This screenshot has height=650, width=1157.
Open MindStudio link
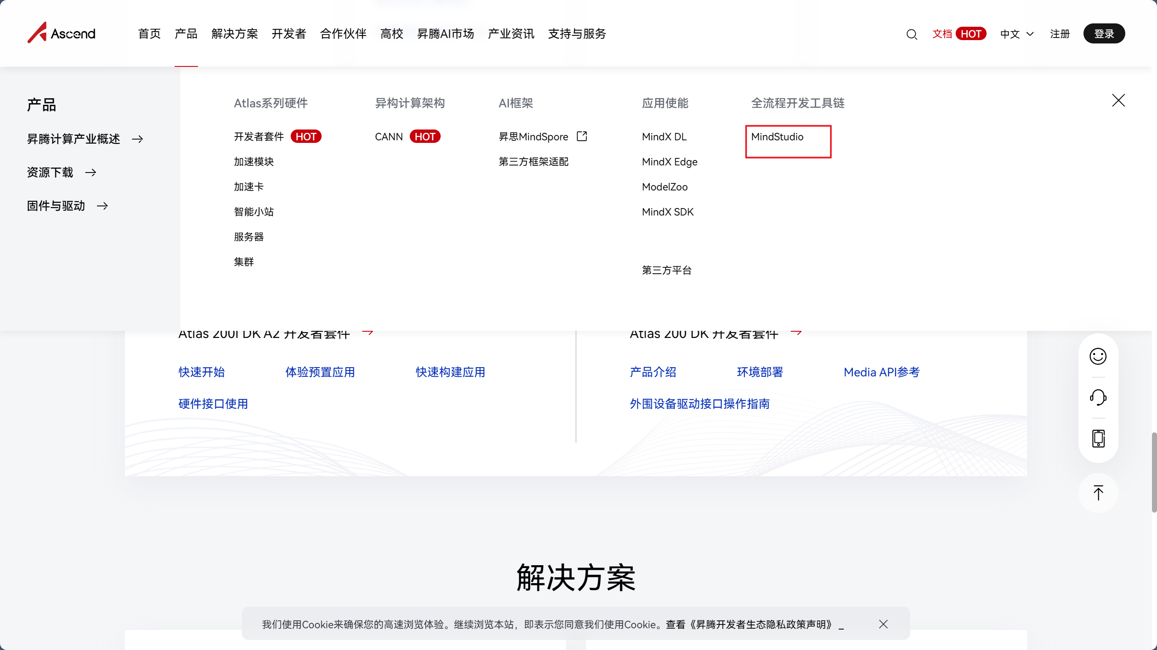[777, 137]
